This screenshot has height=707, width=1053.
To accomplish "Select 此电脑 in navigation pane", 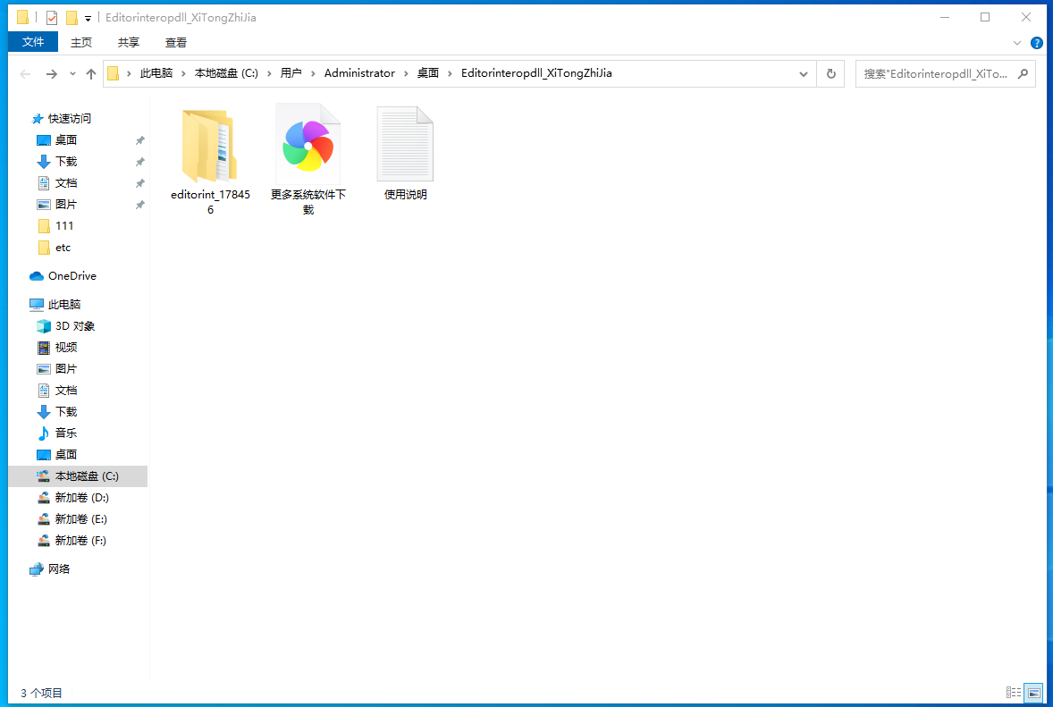I will click(x=63, y=304).
